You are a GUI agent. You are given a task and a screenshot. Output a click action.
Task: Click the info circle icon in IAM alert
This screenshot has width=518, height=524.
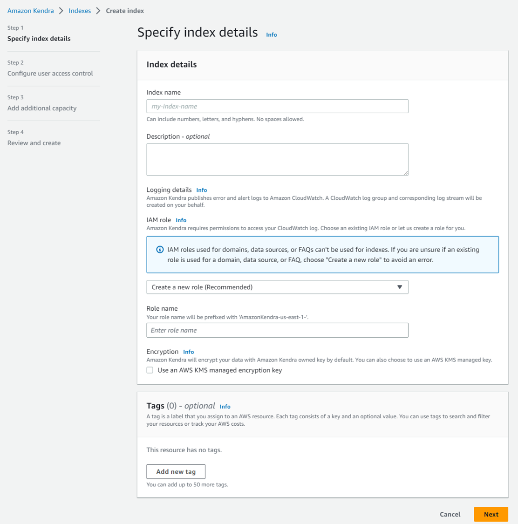click(160, 250)
